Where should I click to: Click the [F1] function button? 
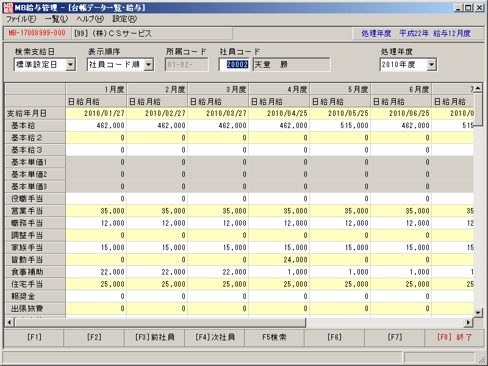[34, 337]
